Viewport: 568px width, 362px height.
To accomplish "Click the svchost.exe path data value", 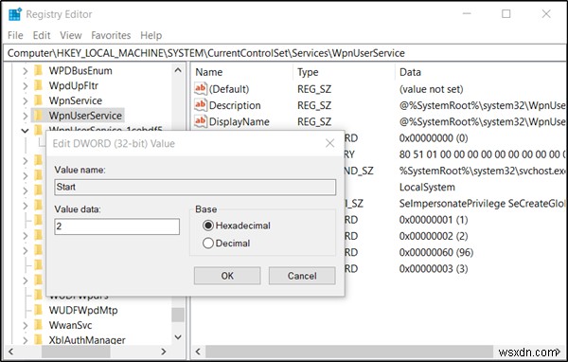I will (482, 171).
